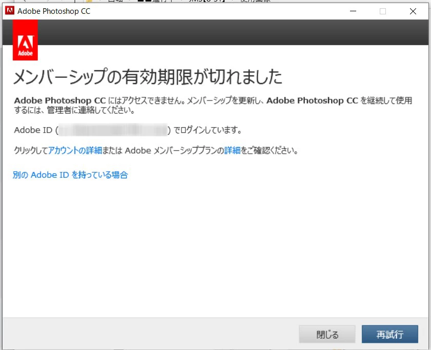Click the blurred Adobe ID email text
This screenshot has width=431, height=350.
click(x=113, y=130)
